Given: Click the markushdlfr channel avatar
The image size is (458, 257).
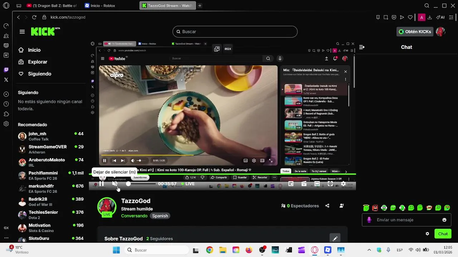Looking at the screenshot, I should pos(22,188).
